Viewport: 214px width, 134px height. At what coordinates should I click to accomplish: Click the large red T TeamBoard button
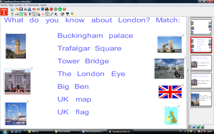[4, 12]
